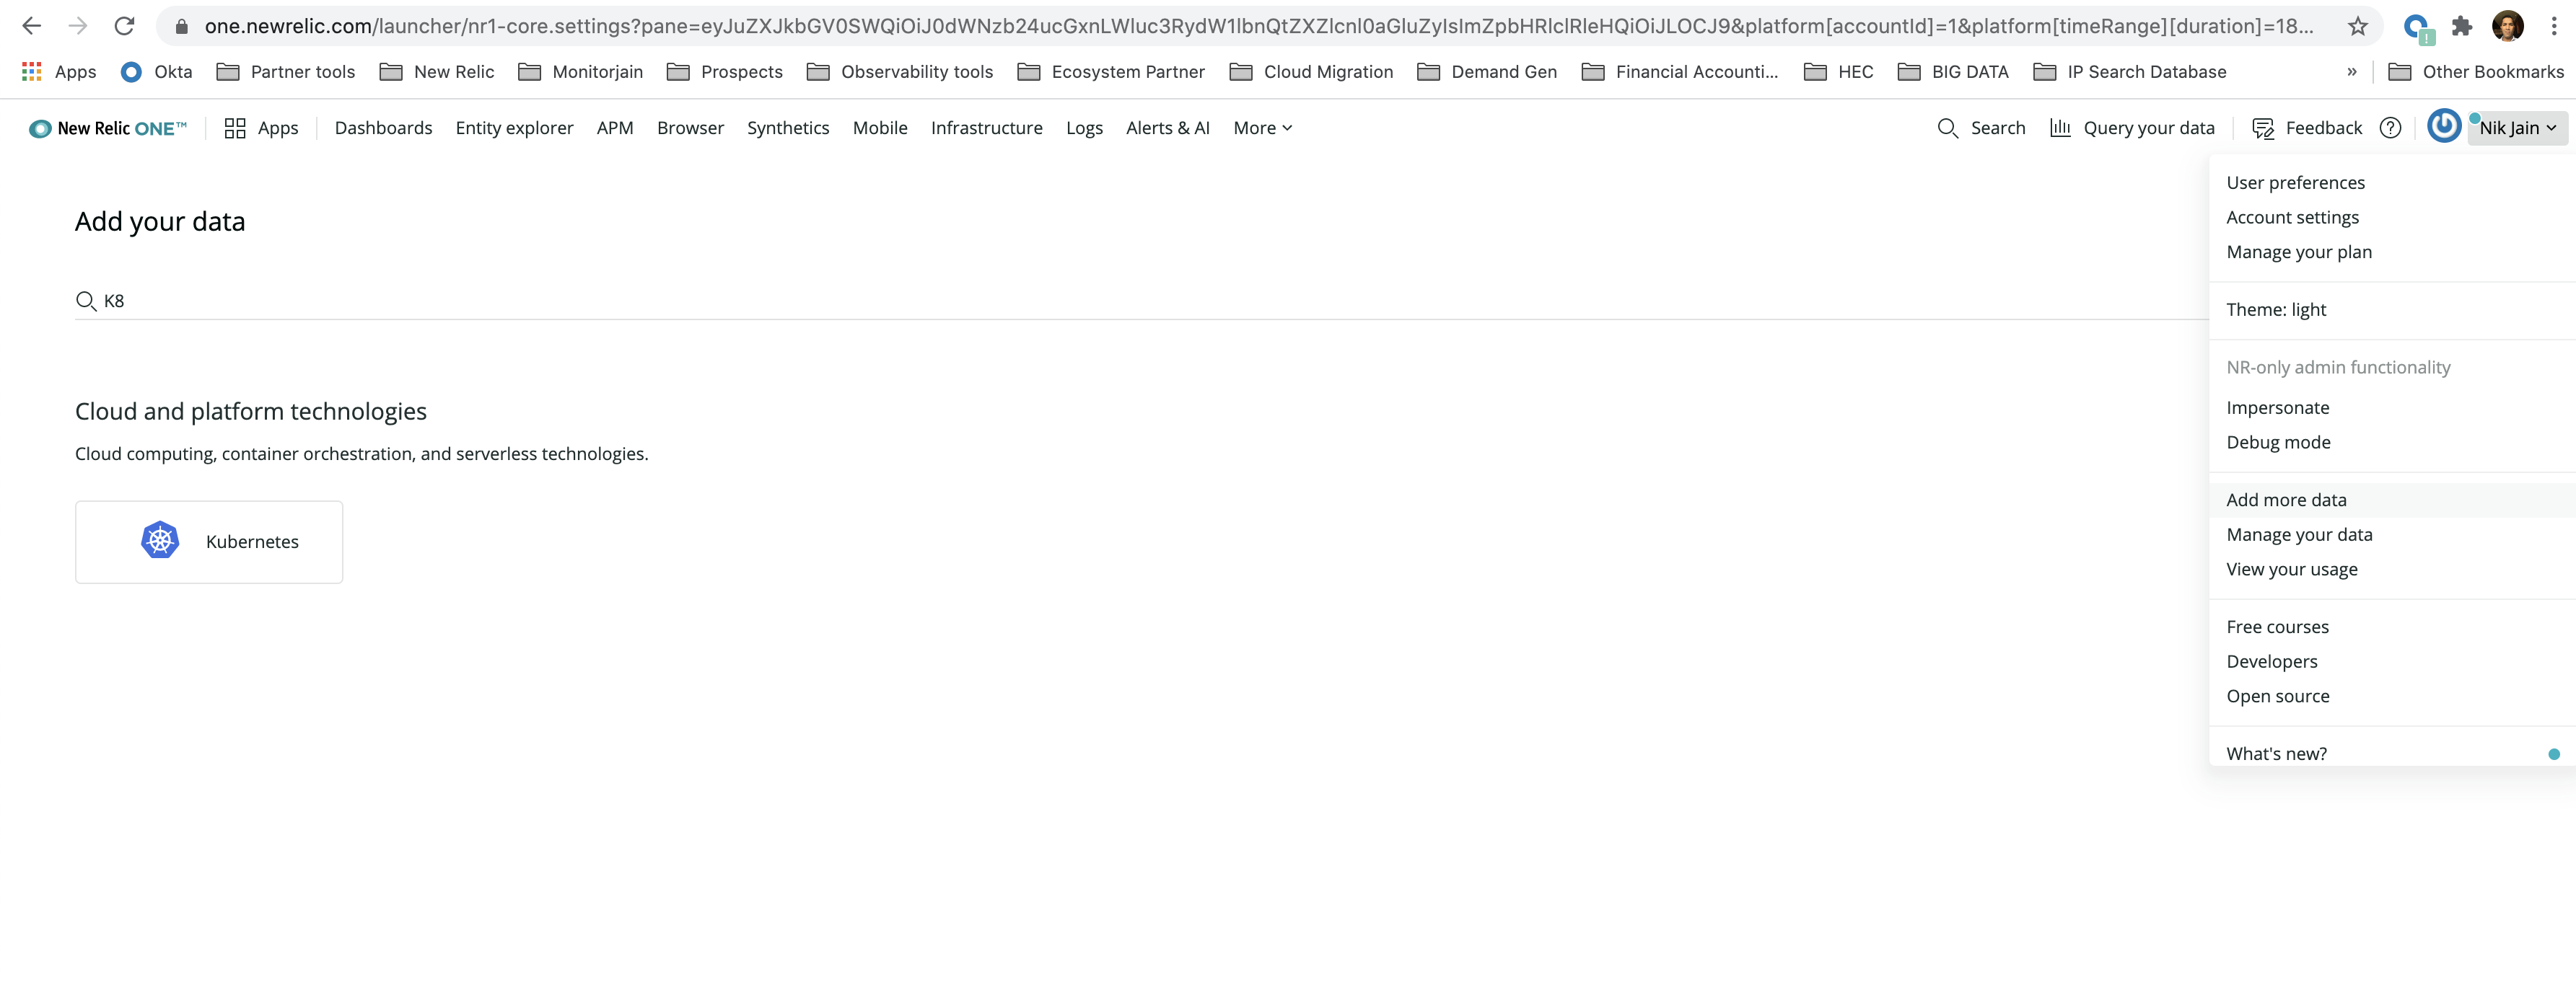Open Entity explorer
The width and height of the screenshot is (2576, 985).
(x=514, y=128)
